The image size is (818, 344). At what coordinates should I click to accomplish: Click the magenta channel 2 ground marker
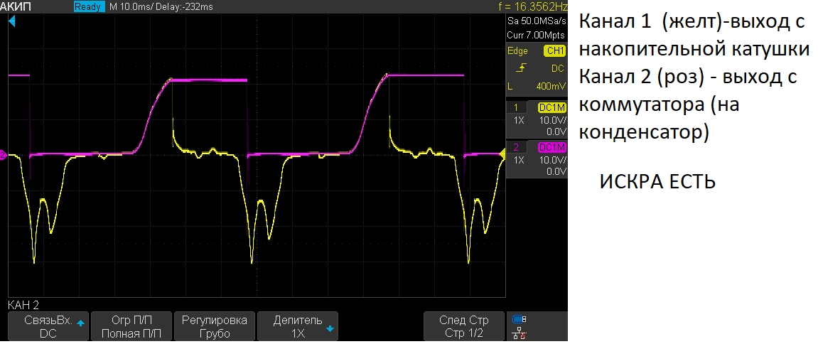[x=3, y=154]
